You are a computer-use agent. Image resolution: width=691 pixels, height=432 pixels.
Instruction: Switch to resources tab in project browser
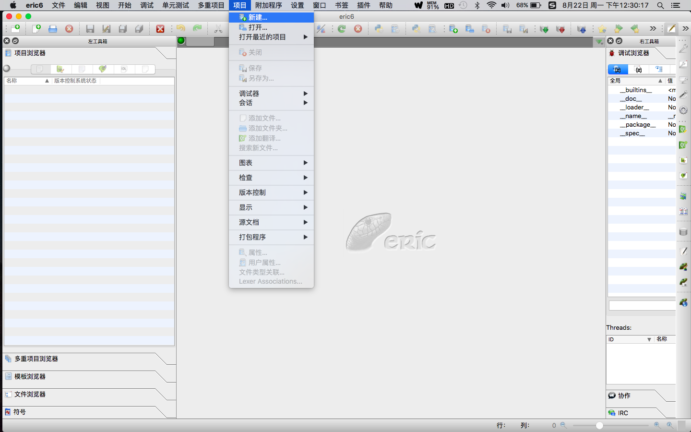[x=82, y=69]
